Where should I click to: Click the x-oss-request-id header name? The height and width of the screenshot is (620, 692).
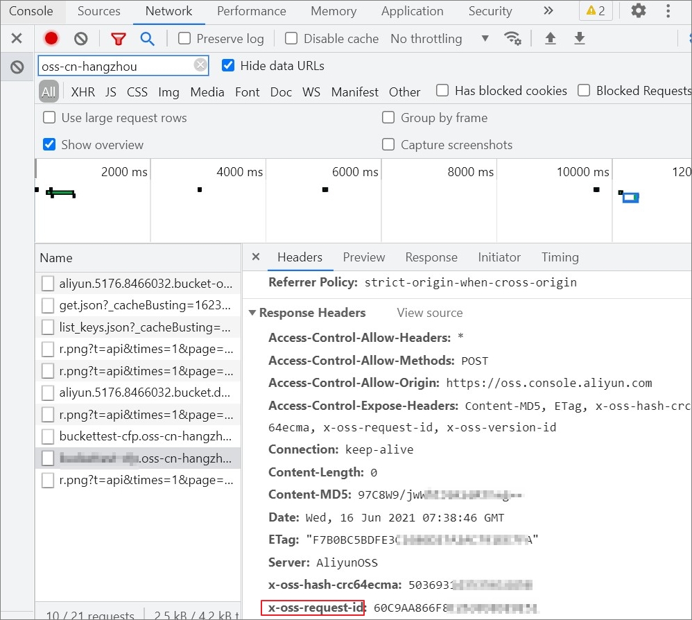(316, 608)
